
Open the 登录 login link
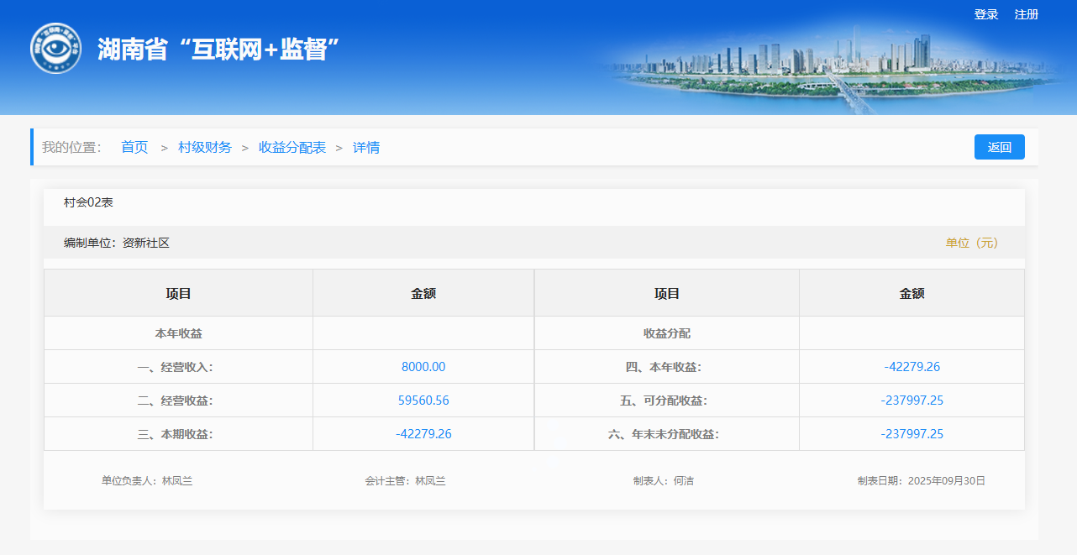985,14
